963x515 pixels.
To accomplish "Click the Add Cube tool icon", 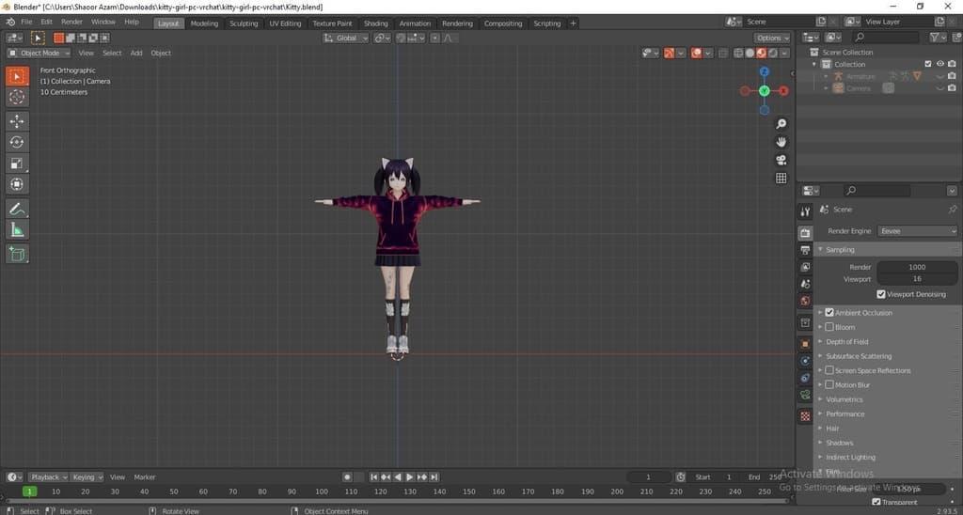I will [18, 254].
